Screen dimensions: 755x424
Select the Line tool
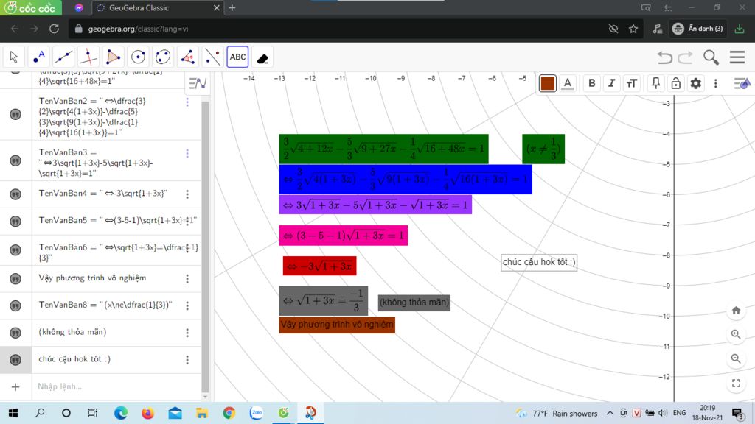(63, 57)
